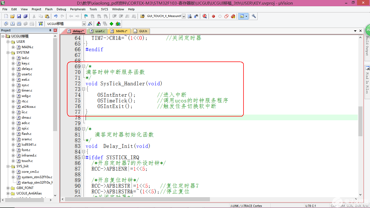Download to flash with the LOAD icon
Viewport: 370px width, 208px height.
pyautogui.click(x=41, y=24)
